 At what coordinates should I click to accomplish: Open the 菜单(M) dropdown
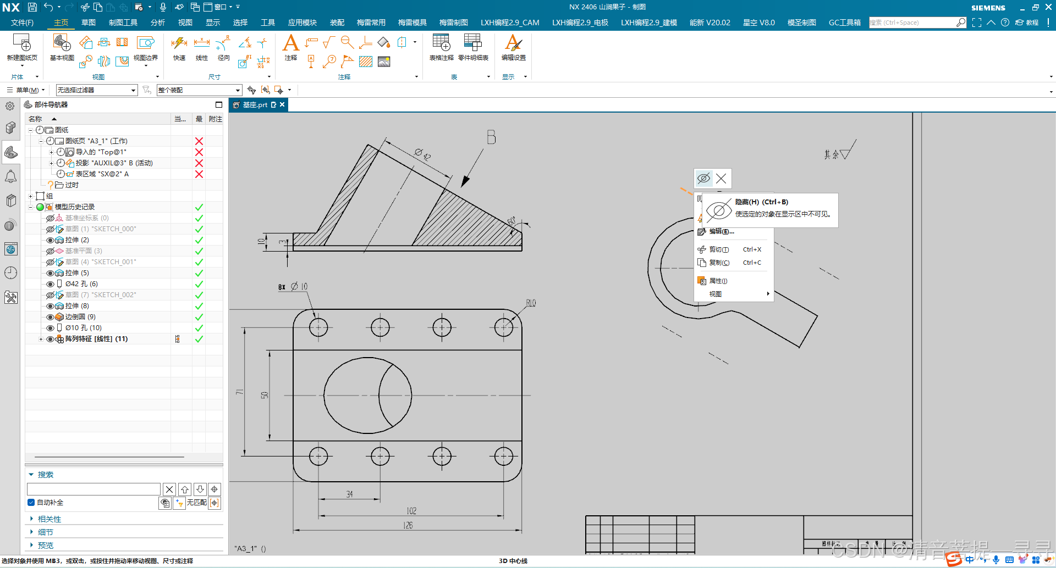point(26,90)
